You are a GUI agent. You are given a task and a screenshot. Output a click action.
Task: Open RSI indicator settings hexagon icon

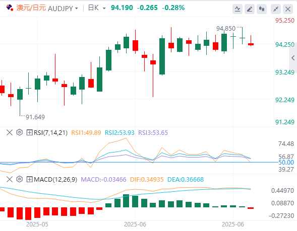[x=20, y=132]
